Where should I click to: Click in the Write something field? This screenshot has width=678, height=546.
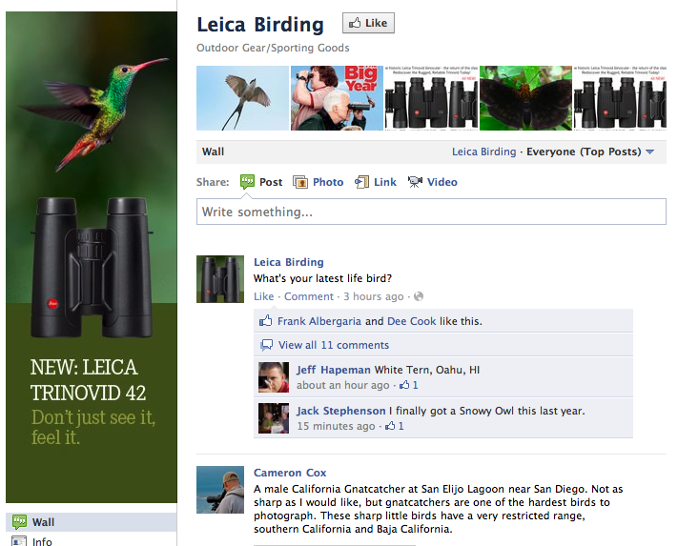[431, 212]
